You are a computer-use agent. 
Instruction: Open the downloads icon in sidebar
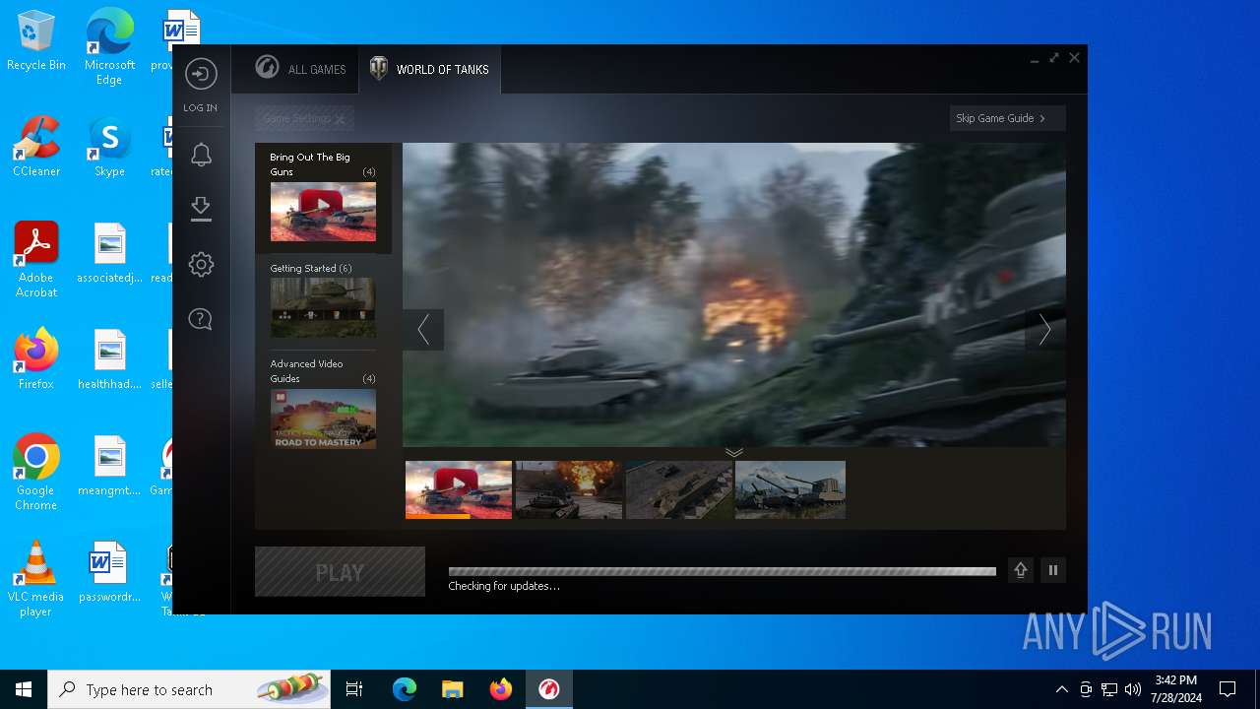click(x=201, y=208)
